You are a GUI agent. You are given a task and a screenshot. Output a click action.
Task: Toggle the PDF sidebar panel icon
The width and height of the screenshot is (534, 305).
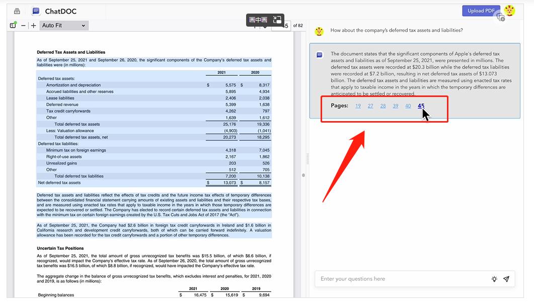coord(13,25)
